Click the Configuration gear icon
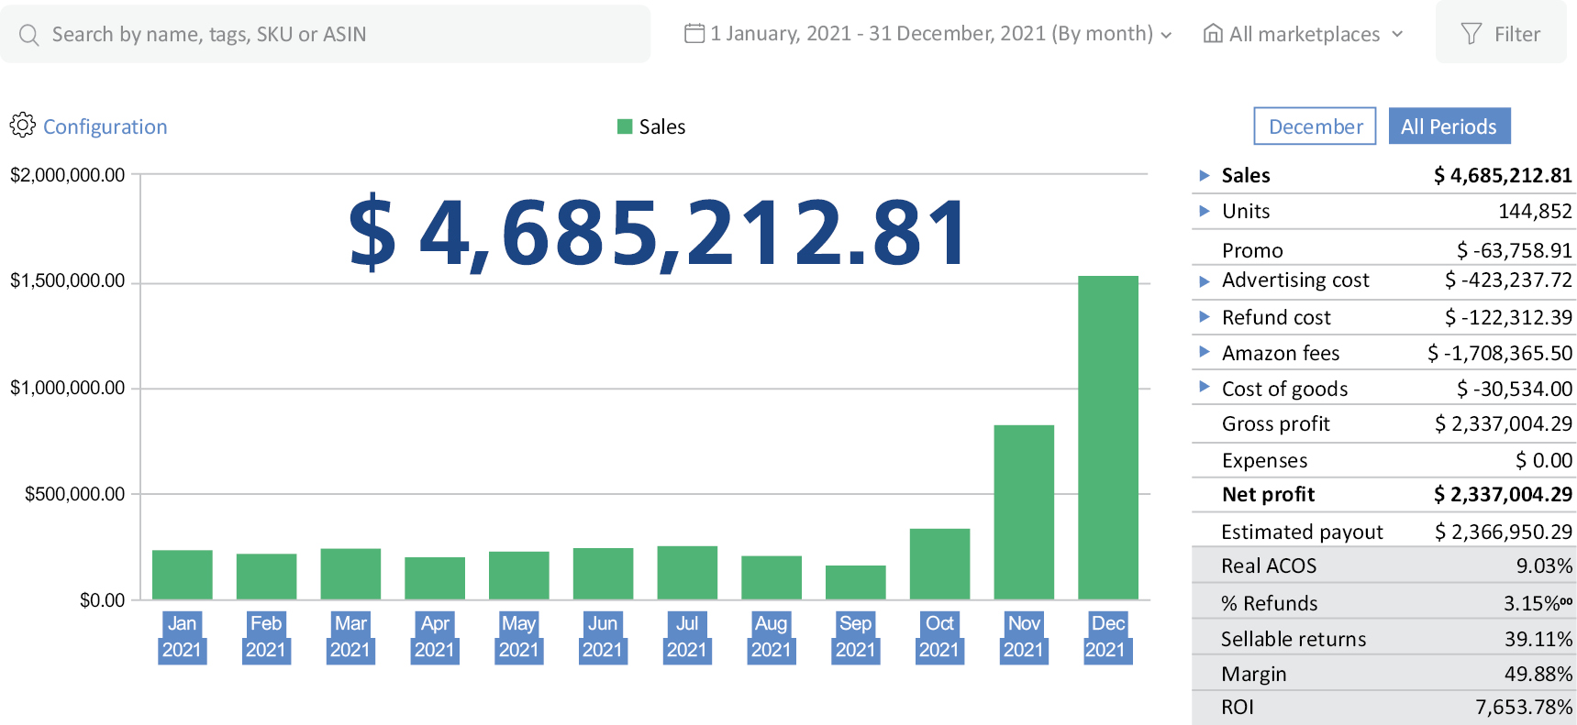This screenshot has height=725, width=1577. [x=23, y=125]
